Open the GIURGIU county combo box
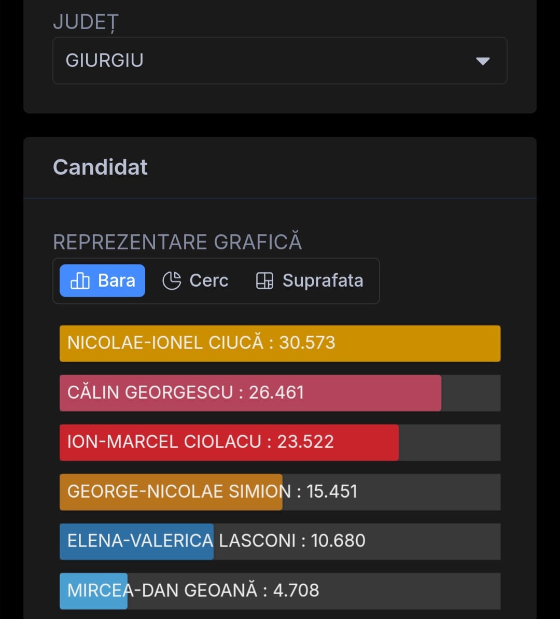 (259, 61)
